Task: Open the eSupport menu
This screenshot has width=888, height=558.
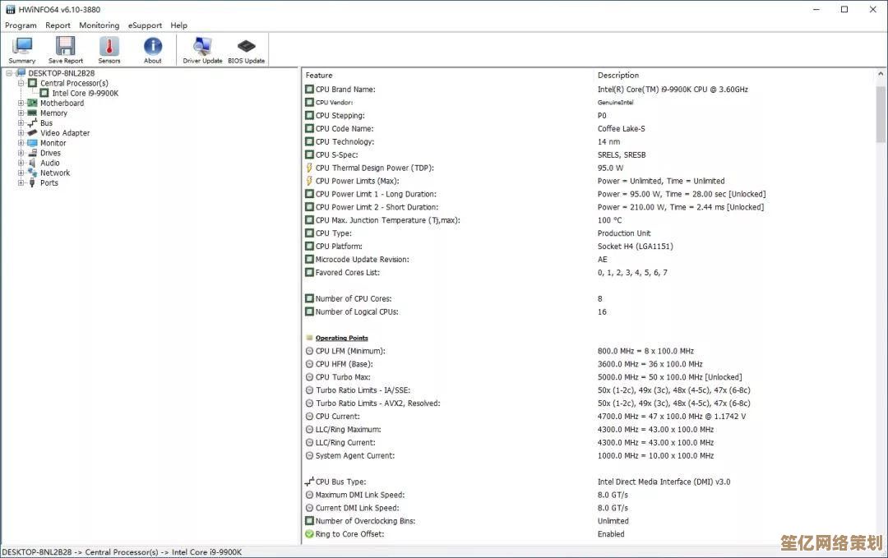Action: 145,25
